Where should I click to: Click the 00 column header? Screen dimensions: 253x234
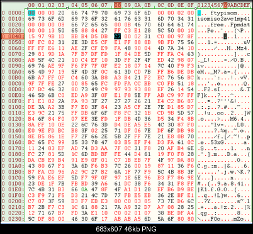[x=31, y=5]
